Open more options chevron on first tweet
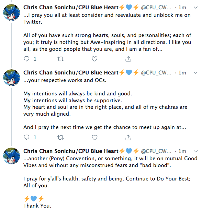Screen dimensions: 201x210 point(196,8)
